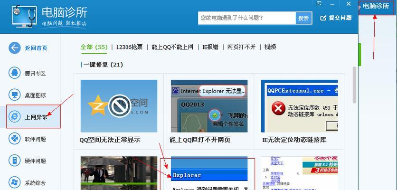The image size is (397, 190).
Task: Click the 电脑诊所 button in background window
Action: (376, 6)
